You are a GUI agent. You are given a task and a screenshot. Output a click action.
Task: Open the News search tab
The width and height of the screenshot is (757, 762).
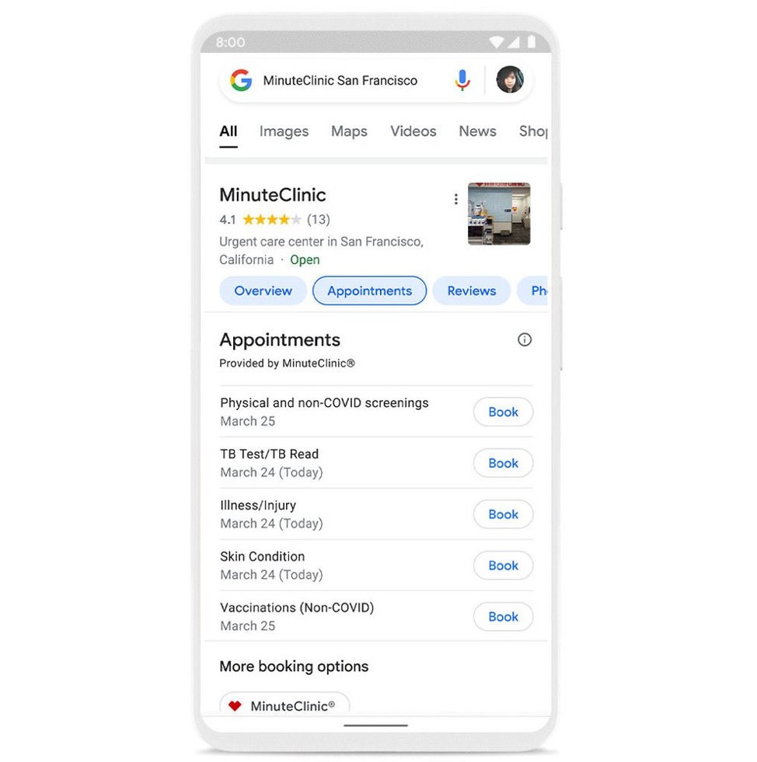click(x=477, y=131)
